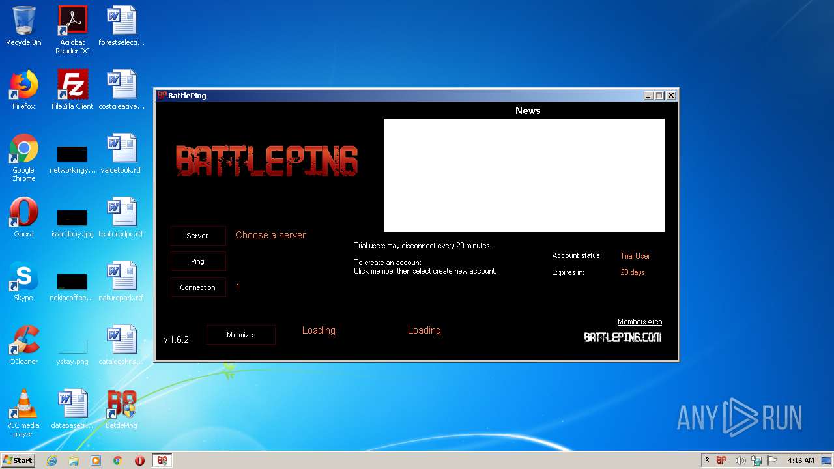Click the white News panel
The image size is (834, 469).
(524, 175)
